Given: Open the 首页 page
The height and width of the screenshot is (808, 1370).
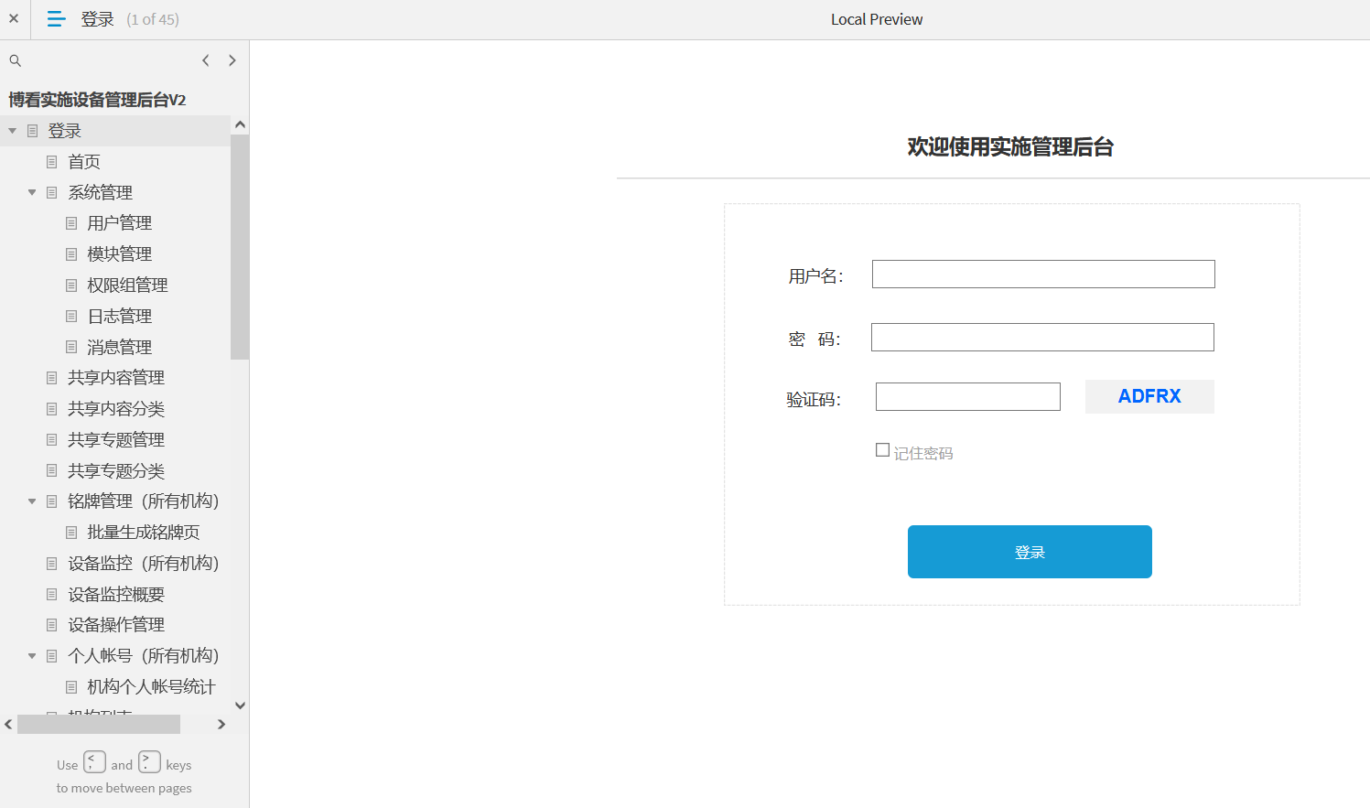Looking at the screenshot, I should (x=84, y=162).
